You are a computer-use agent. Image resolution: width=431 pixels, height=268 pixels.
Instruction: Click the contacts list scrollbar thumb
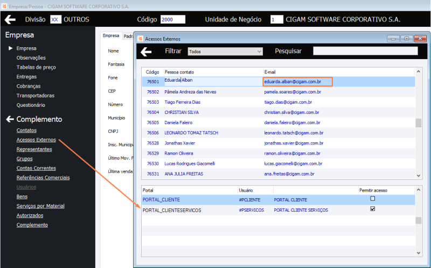point(419,123)
